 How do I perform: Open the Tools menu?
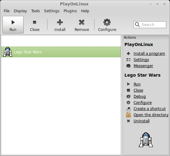point(35,11)
